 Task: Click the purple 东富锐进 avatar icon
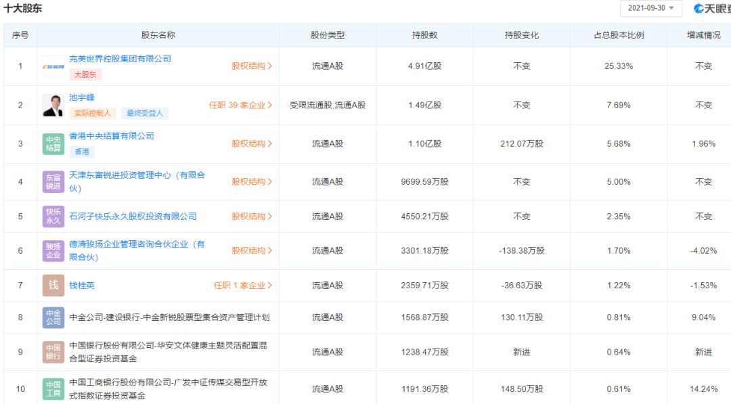[x=53, y=182]
